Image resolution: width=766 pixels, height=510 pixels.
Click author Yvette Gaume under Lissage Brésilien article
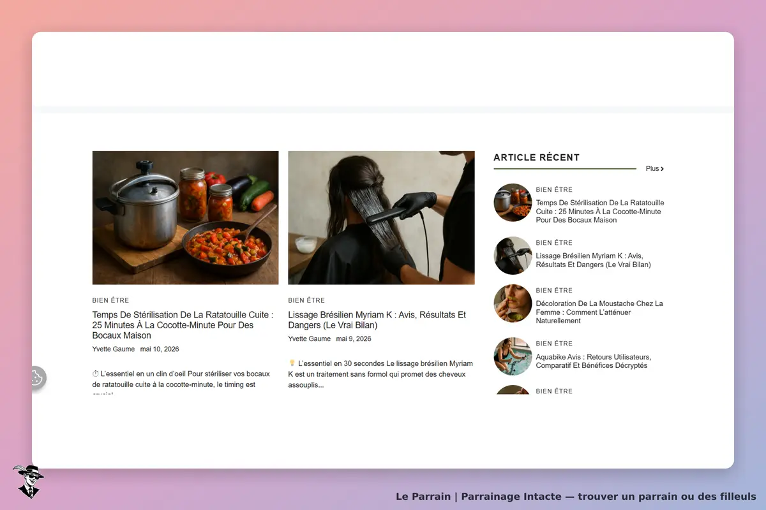click(310, 339)
